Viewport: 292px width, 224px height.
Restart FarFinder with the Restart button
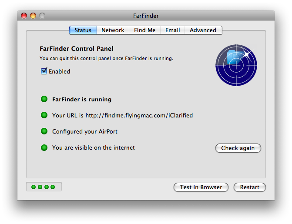249,187
